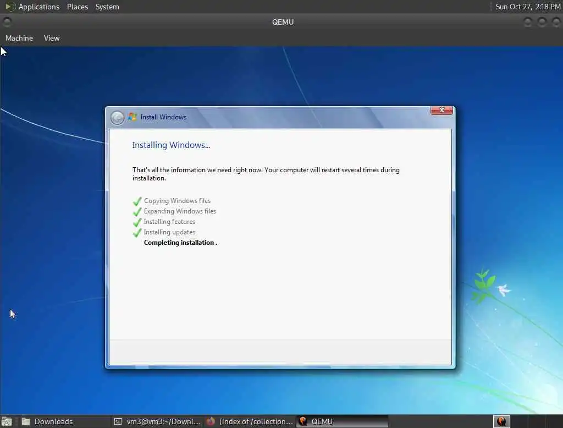The image size is (563, 428).
Task: Maximize the QEMU window
Action: click(542, 23)
